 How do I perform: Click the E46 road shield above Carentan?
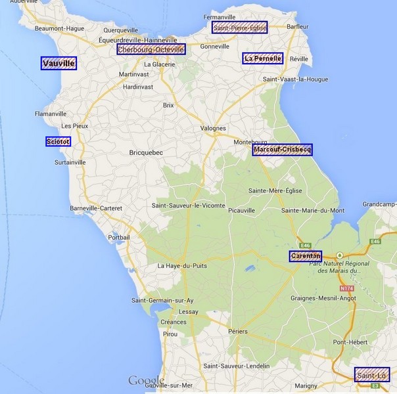coord(304,242)
